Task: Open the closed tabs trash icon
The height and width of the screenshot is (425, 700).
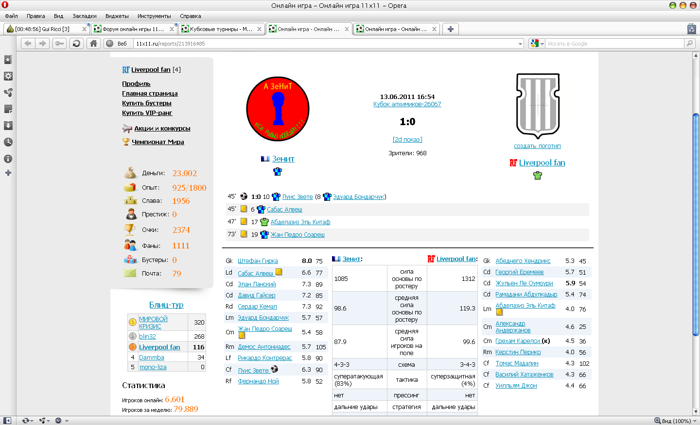Action: (691, 29)
